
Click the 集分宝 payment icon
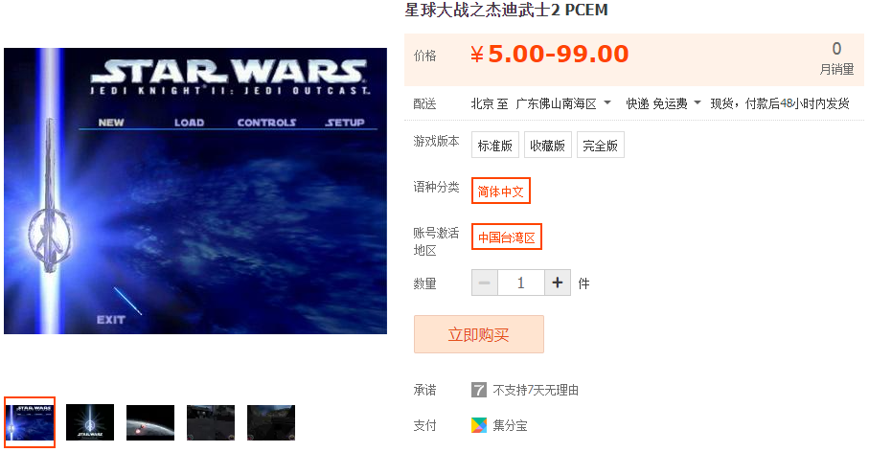click(x=479, y=425)
